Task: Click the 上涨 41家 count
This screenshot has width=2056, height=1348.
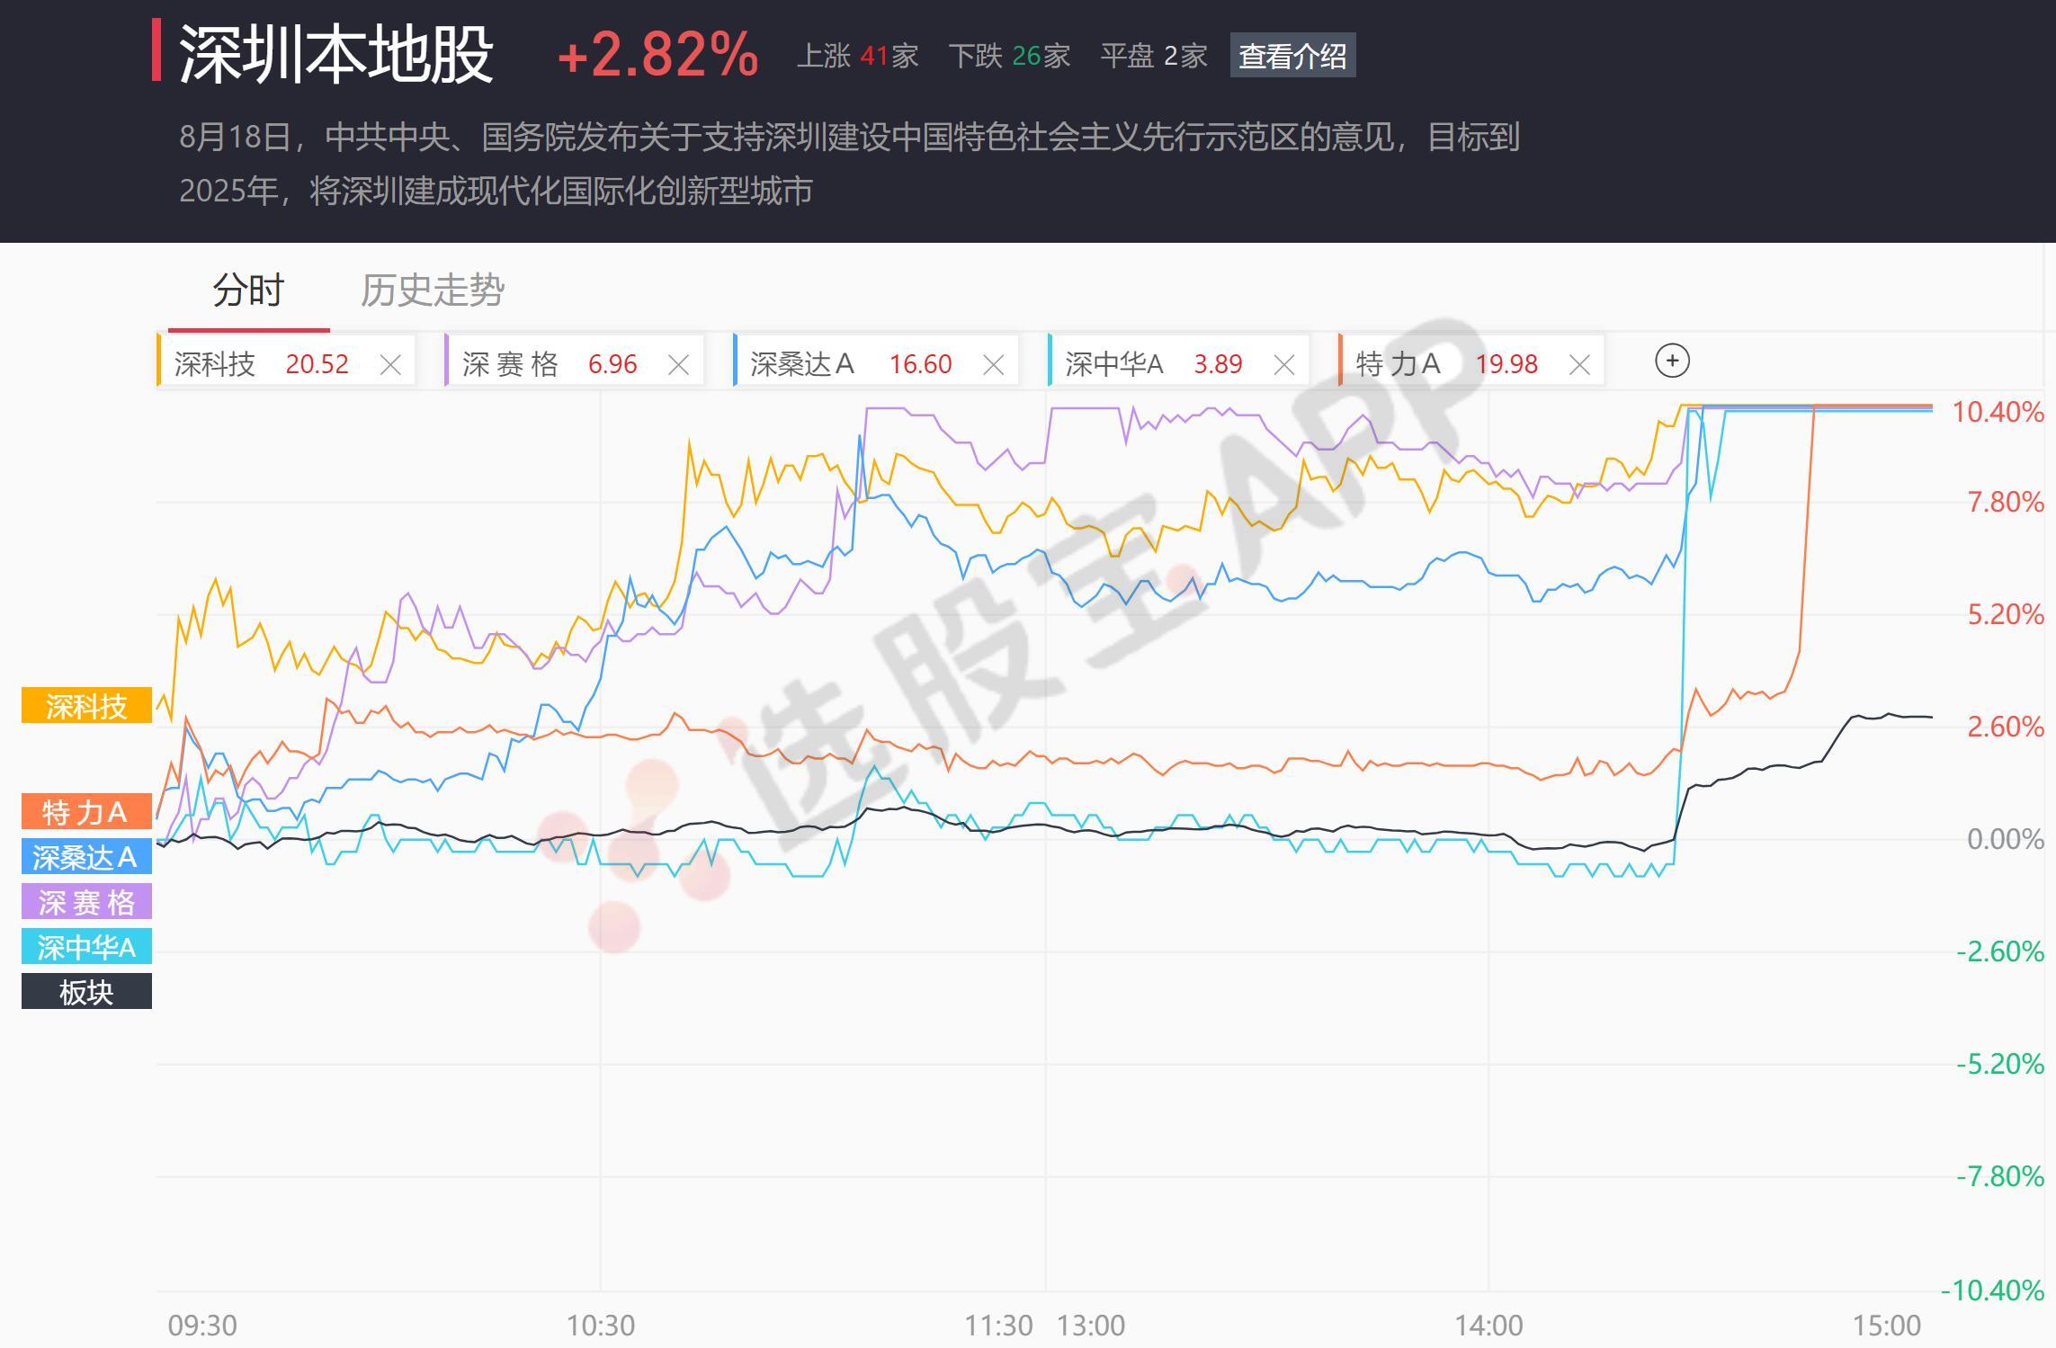Action: coord(857,56)
